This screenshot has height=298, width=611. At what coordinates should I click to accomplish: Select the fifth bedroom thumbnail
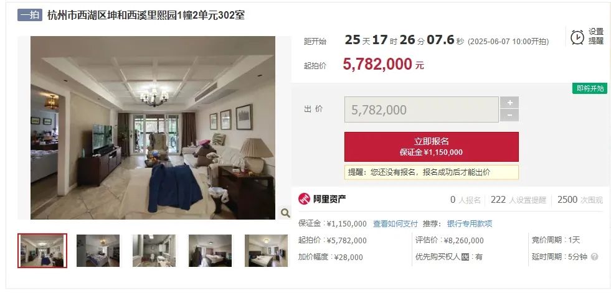[x=266, y=251]
